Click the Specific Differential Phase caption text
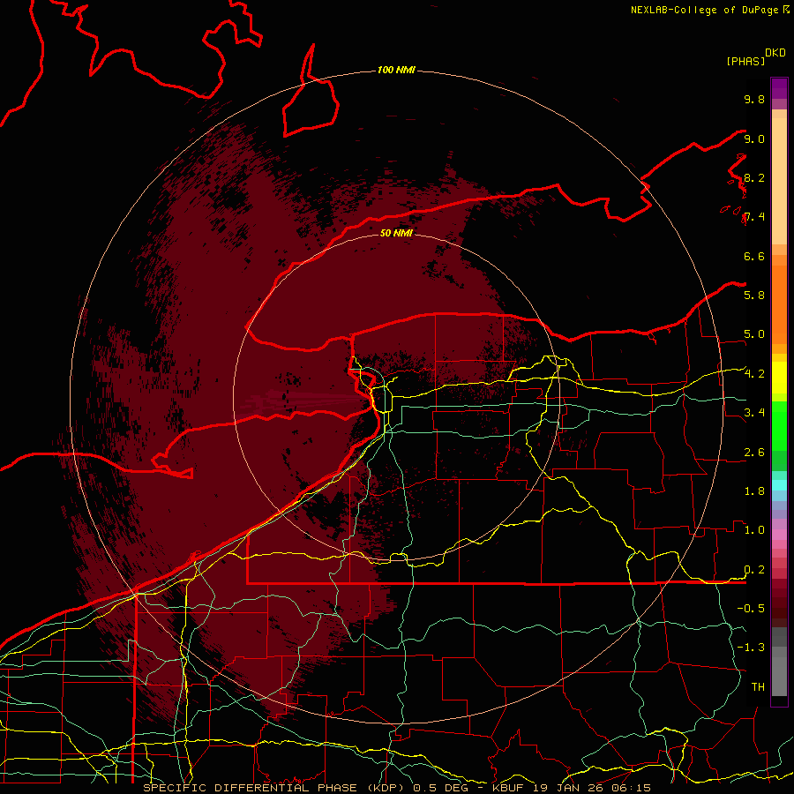Screen dimensions: 794x794 pos(397,788)
